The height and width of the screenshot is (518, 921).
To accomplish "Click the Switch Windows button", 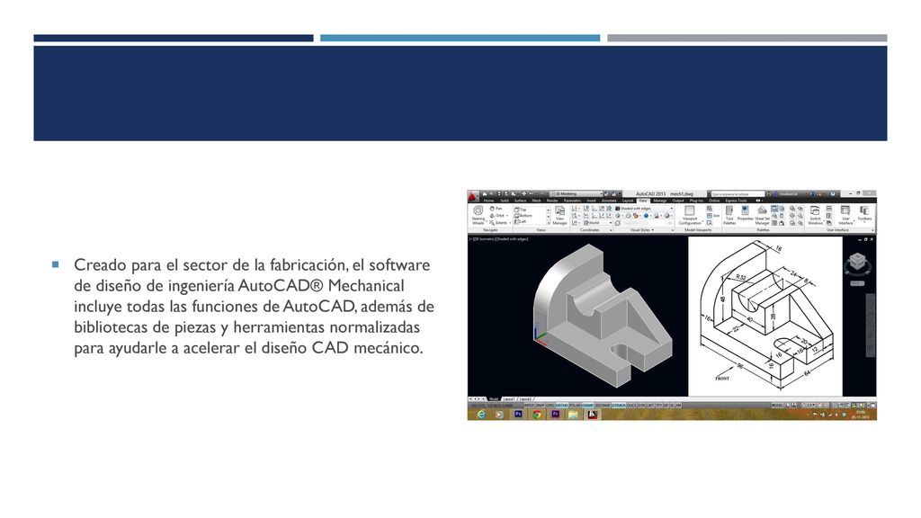I will pos(815,215).
